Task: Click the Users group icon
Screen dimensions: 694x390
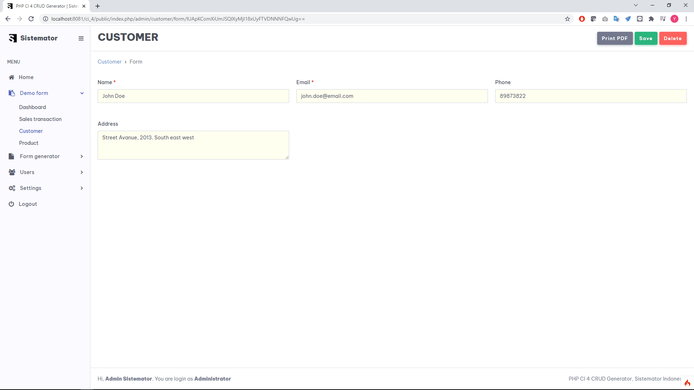Action: tap(12, 172)
